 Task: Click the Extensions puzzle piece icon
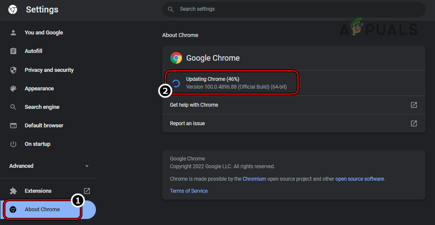pos(13,191)
